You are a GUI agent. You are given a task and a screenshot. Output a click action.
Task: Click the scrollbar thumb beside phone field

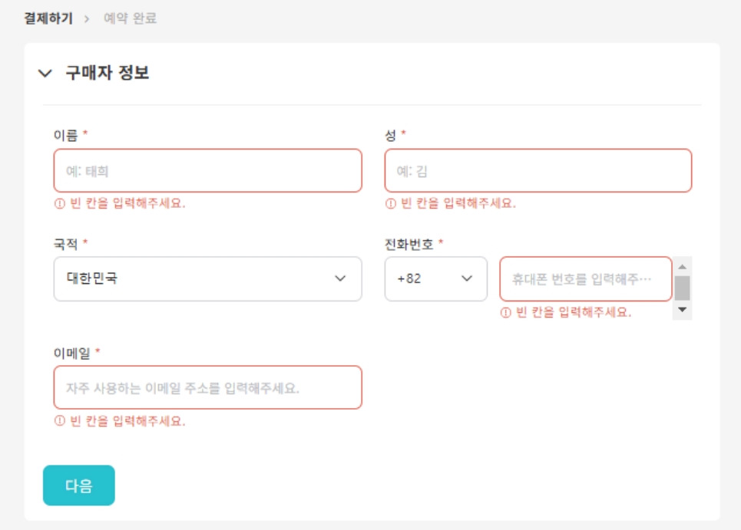(x=682, y=288)
